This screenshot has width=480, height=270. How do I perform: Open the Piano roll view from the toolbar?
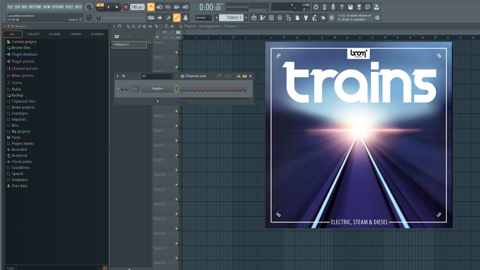pyautogui.click(x=262, y=18)
